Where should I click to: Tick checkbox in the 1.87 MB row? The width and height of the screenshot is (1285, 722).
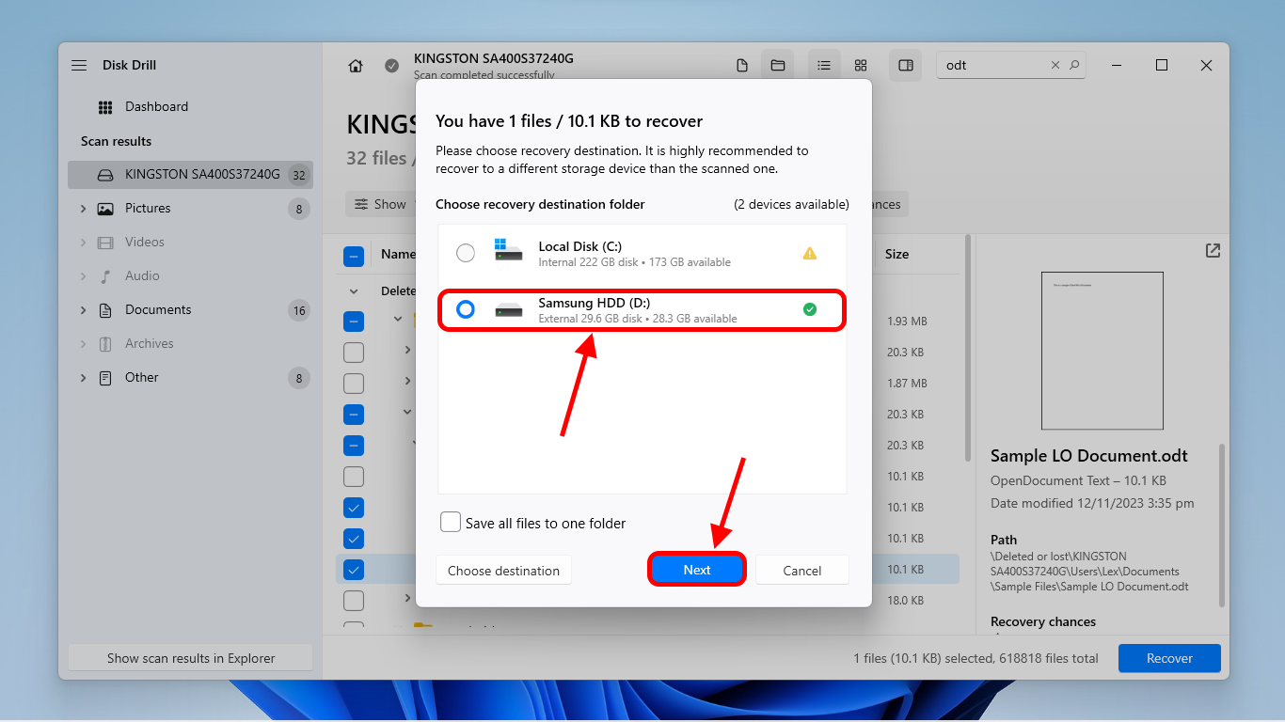pyautogui.click(x=354, y=383)
